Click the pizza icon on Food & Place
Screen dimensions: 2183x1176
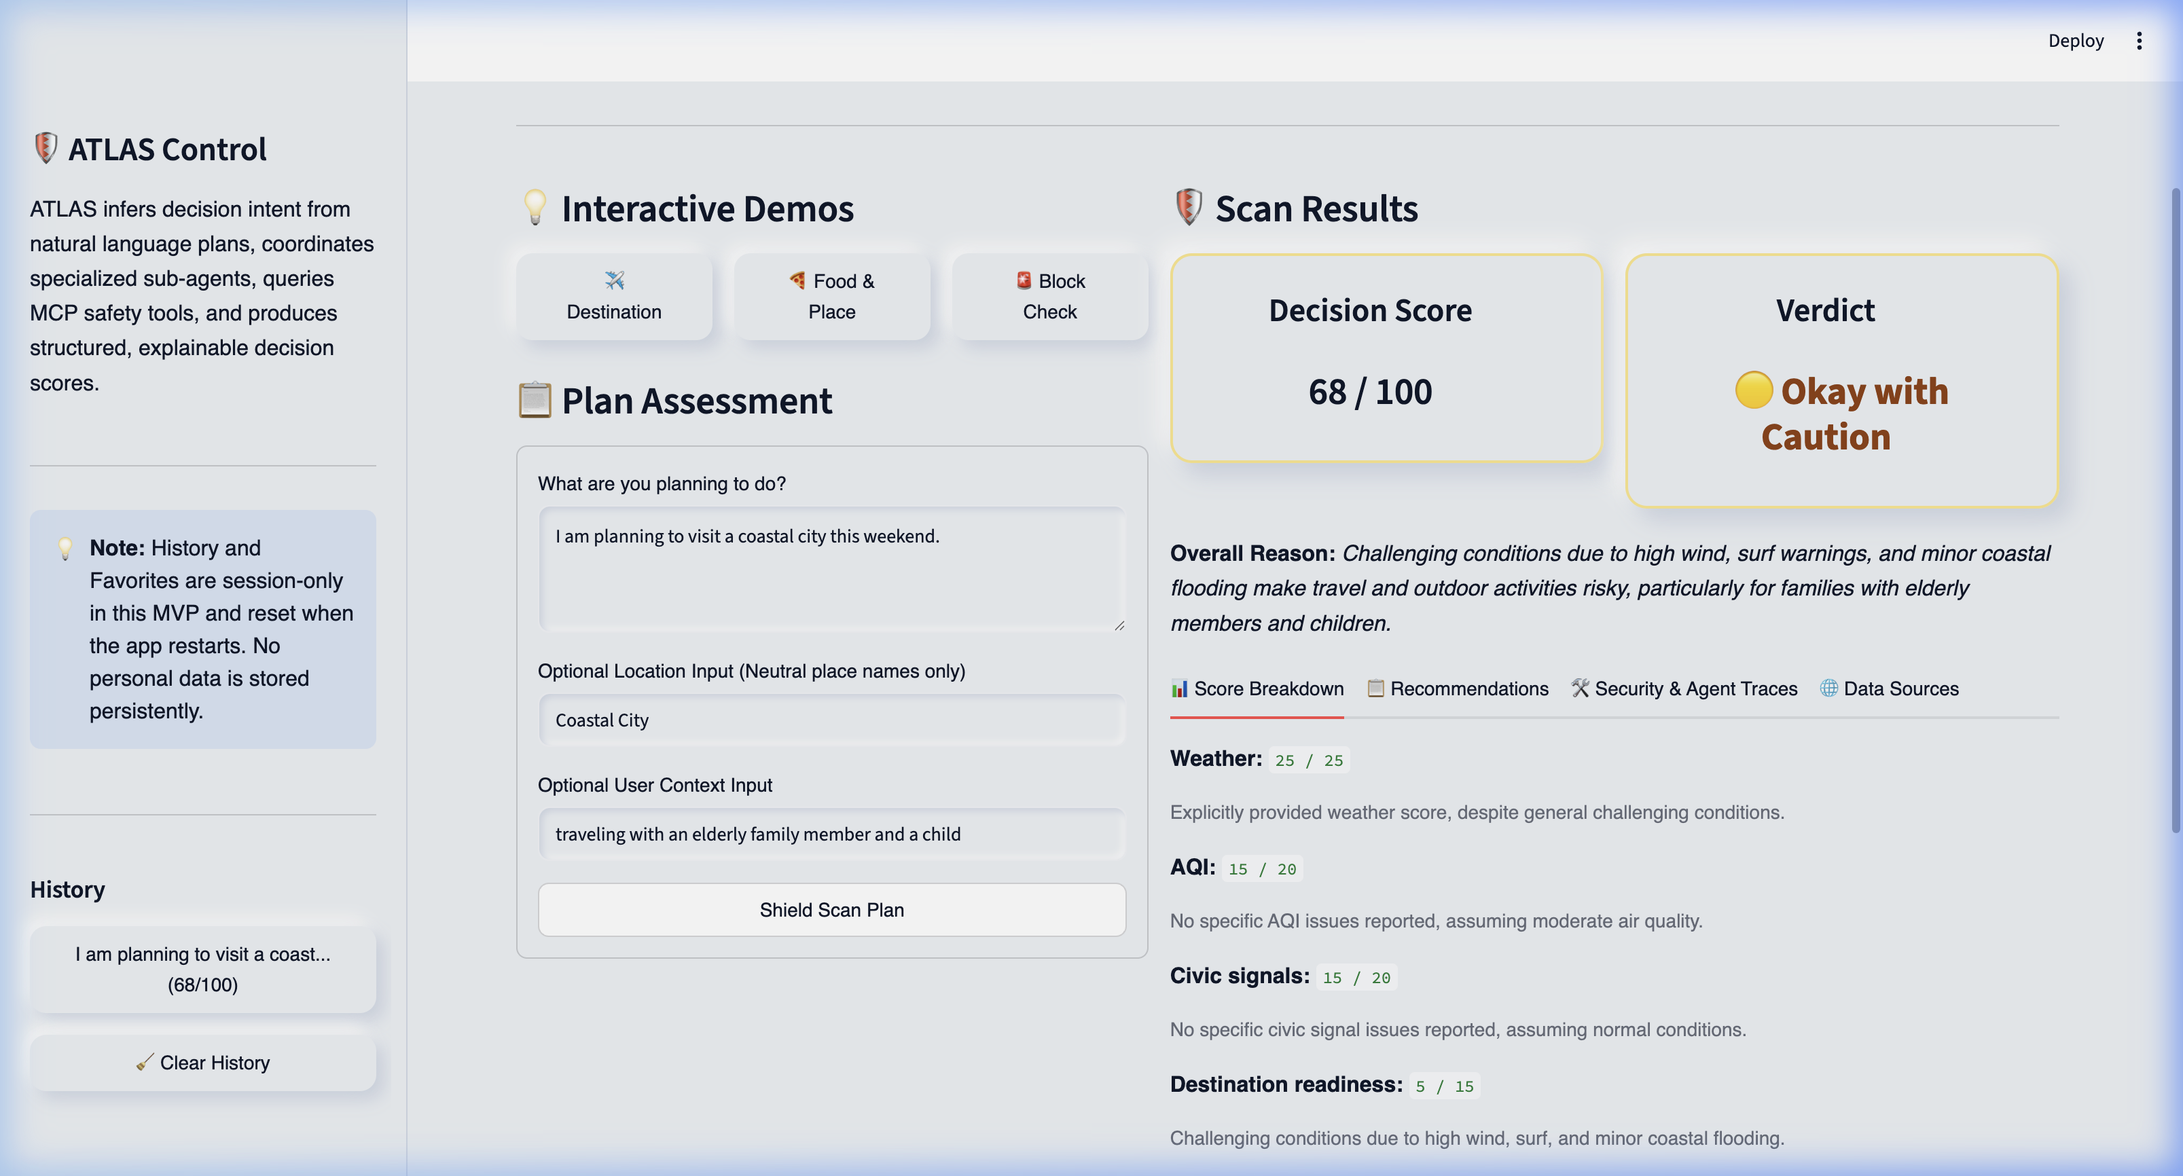point(797,280)
